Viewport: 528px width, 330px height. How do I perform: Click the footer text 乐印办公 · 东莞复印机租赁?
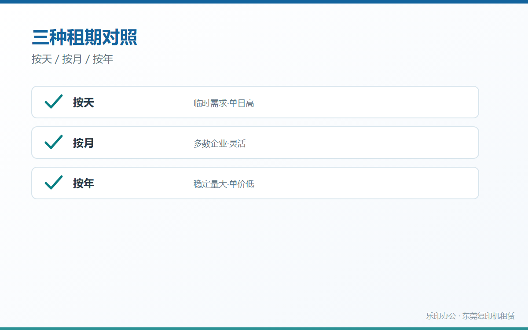(x=470, y=316)
